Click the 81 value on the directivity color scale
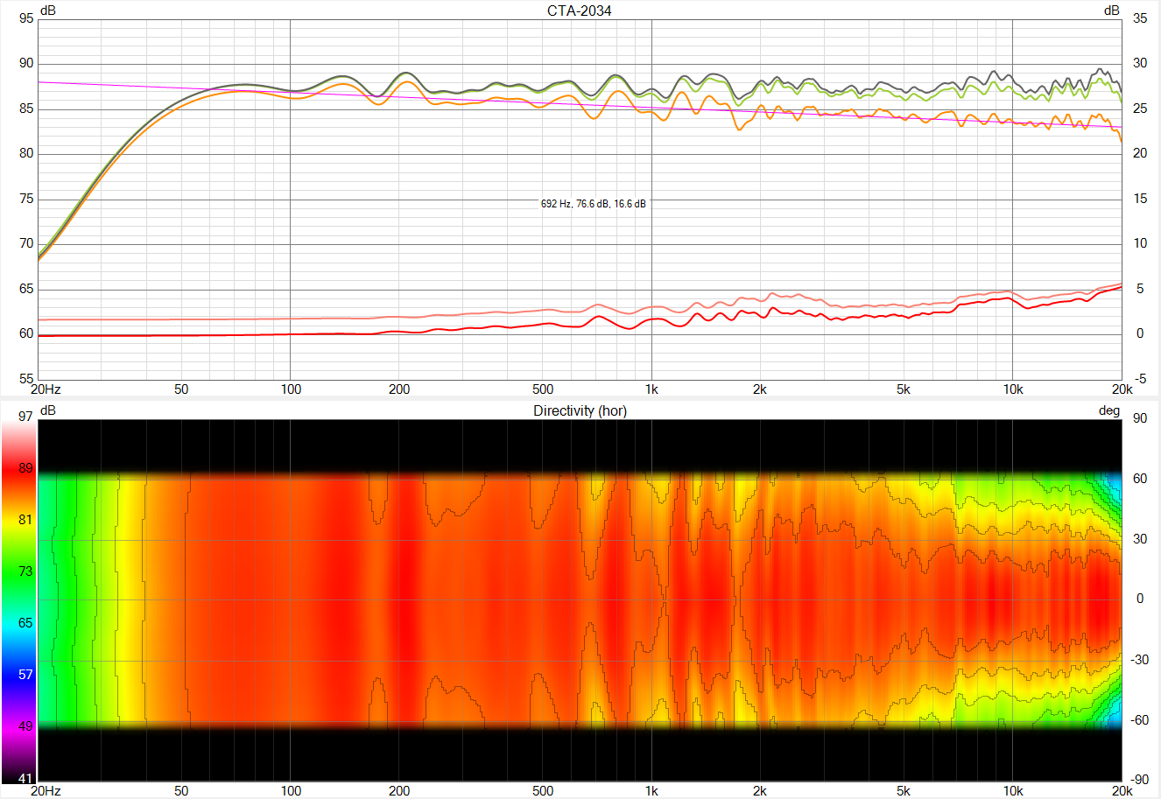Screen dimensions: 1161x799 pos(26,520)
